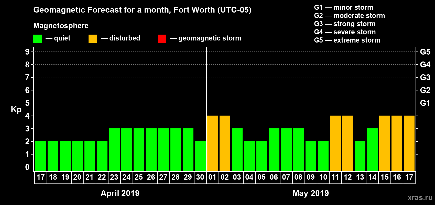Click the "geomagnetic storm" legend label
This screenshot has width=435, height=205.
[x=210, y=38]
